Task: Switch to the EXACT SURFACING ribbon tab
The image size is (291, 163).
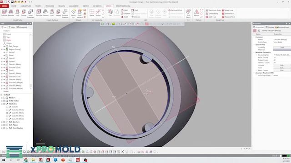Action: click(123, 6)
